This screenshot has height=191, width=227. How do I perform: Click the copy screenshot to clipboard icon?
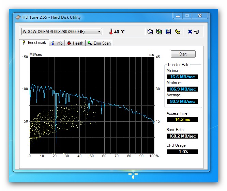pos(159,32)
